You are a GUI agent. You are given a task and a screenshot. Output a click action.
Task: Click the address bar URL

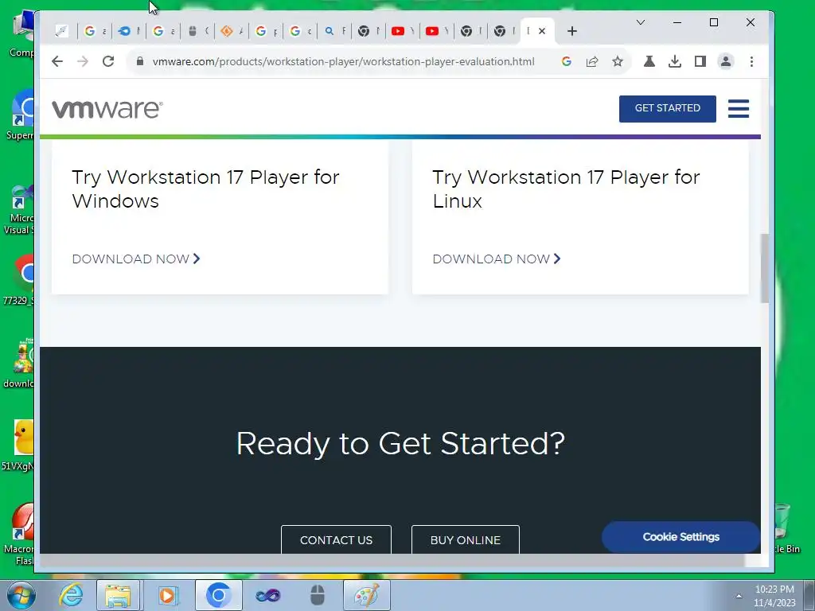click(x=343, y=61)
